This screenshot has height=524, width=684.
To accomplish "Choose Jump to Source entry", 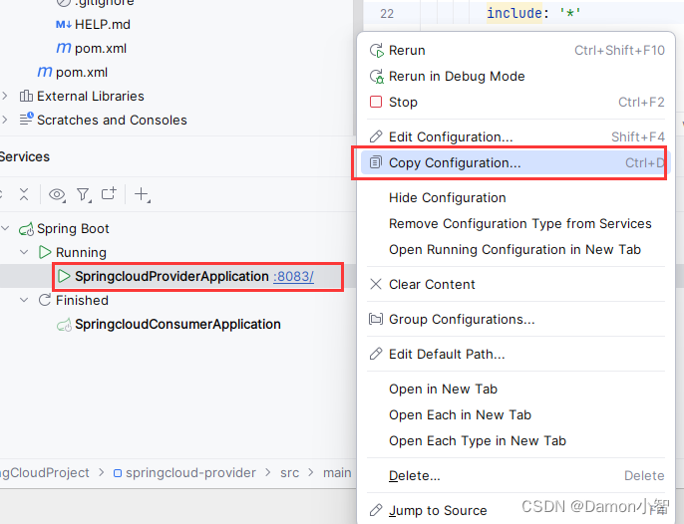I will (516, 510).
